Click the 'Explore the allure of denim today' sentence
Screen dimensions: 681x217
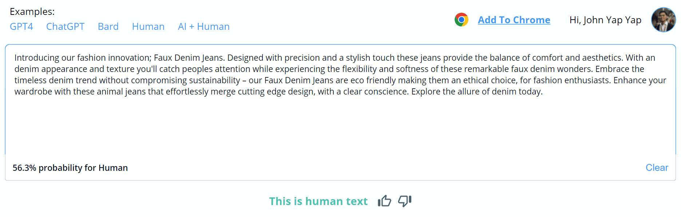point(477,92)
